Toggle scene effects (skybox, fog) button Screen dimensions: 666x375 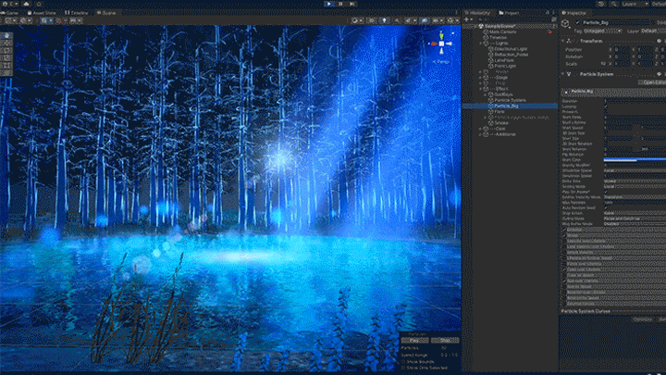[x=409, y=20]
